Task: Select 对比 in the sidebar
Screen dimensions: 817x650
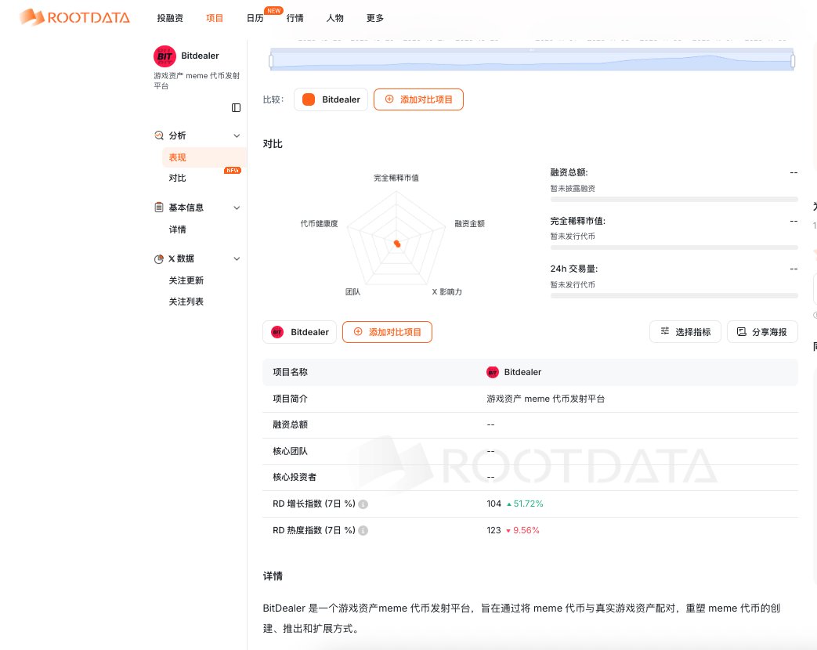Action: pos(178,178)
